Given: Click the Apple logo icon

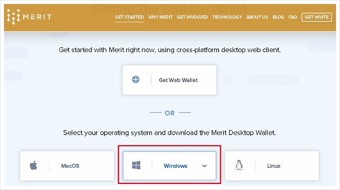Looking at the screenshot, I should click(x=34, y=165).
